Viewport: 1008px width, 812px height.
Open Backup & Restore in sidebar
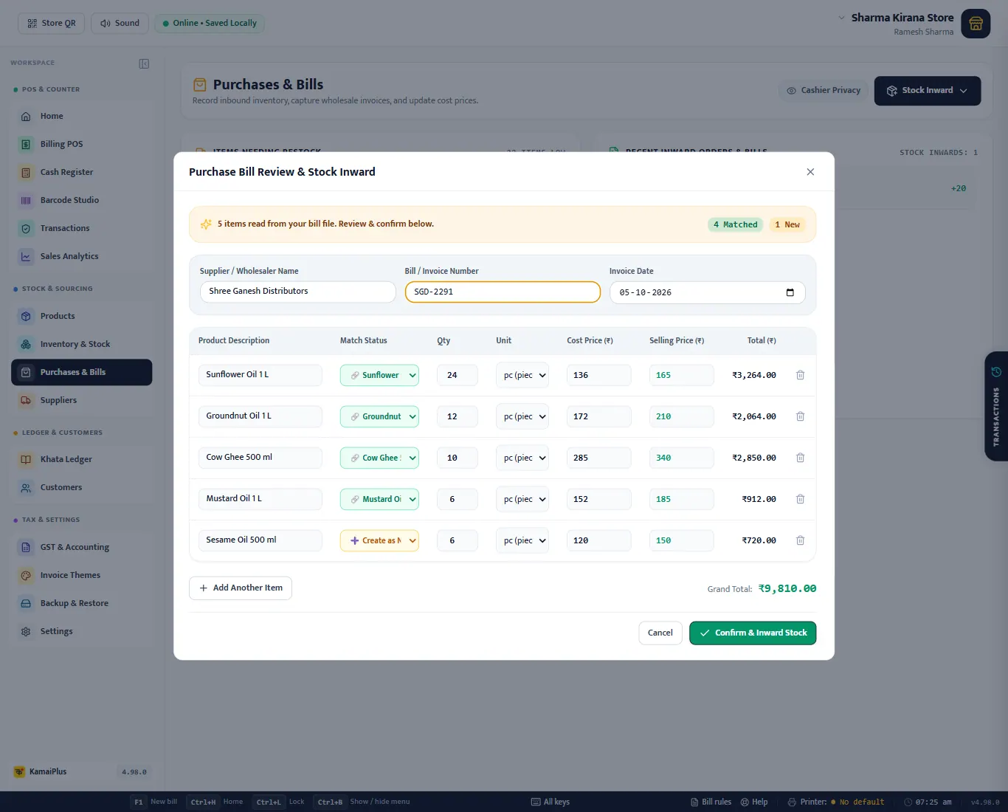pyautogui.click(x=81, y=603)
